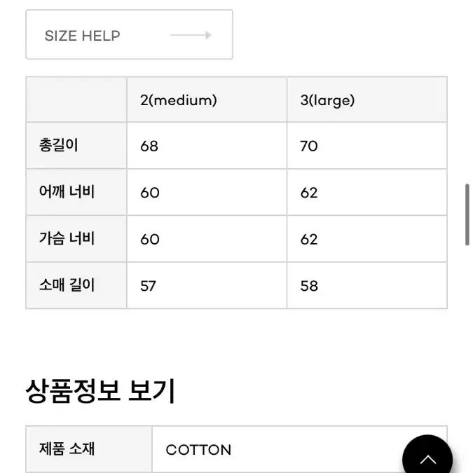Click the 총길이 row label
The height and width of the screenshot is (473, 473).
tap(59, 145)
